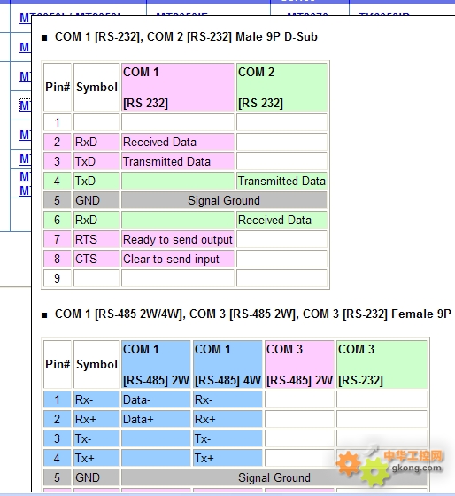Click the gkong.com watermark text

tap(416, 468)
